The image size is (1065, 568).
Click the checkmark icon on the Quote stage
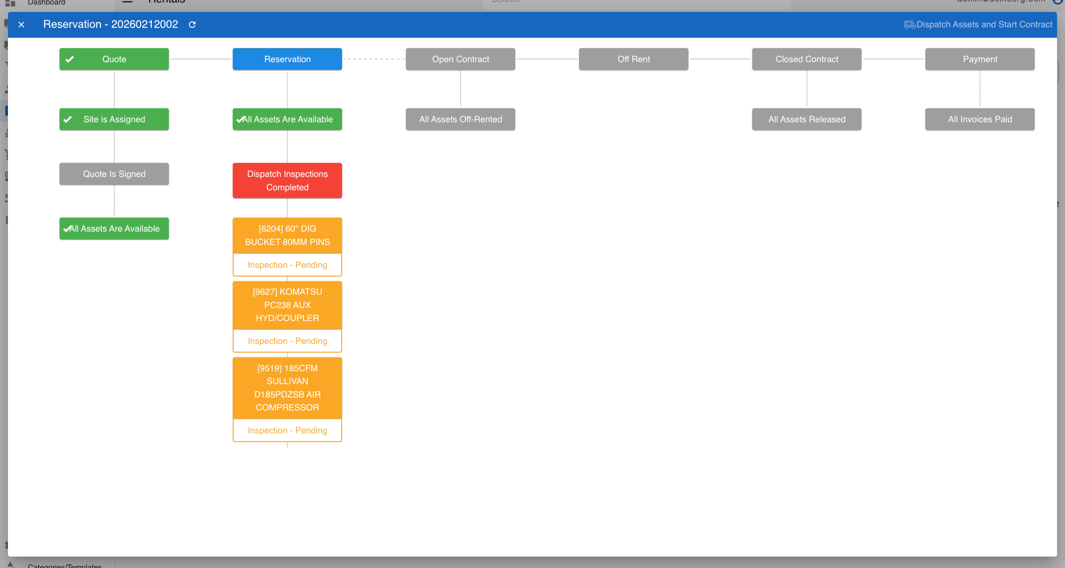coord(70,59)
